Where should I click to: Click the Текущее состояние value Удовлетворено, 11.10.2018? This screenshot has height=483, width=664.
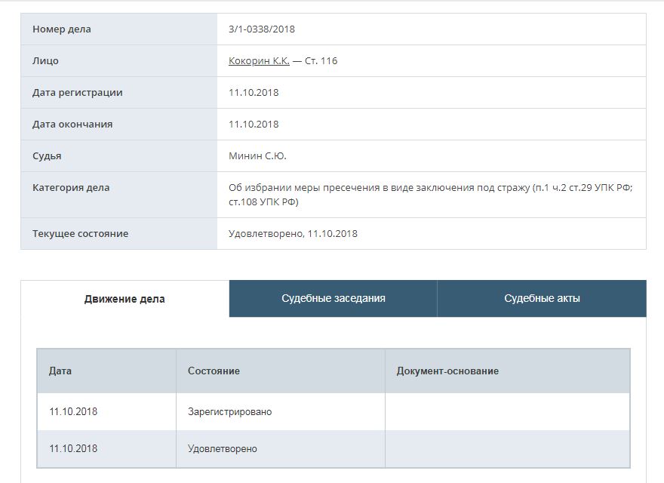click(x=293, y=234)
